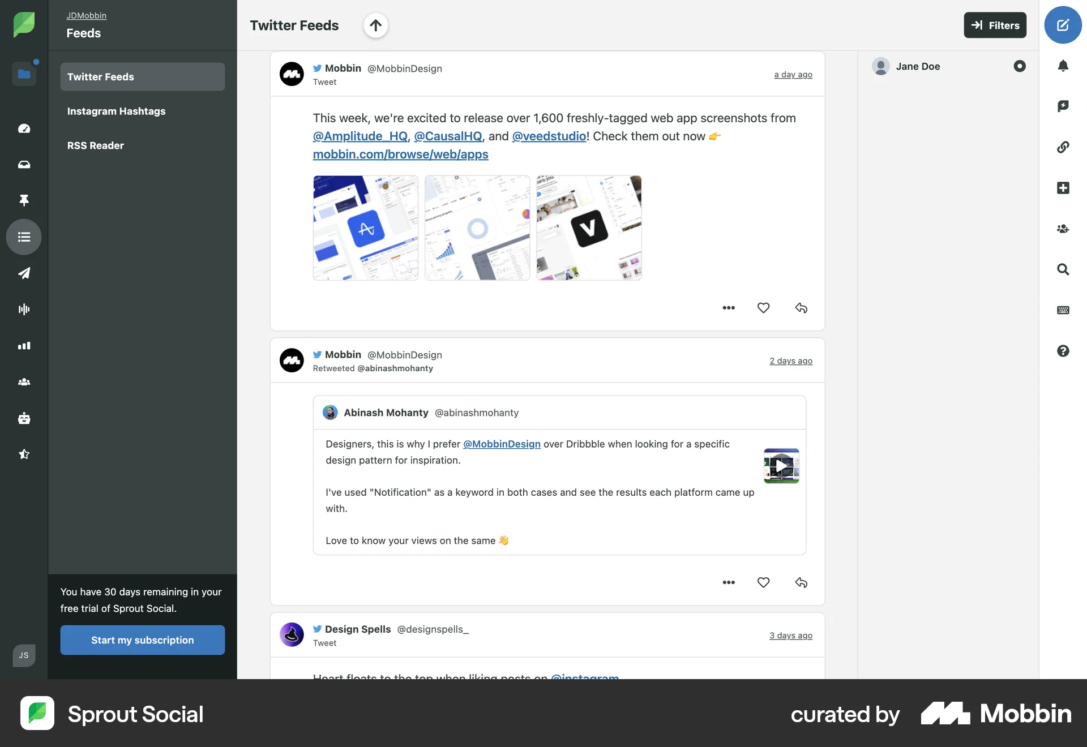Image resolution: width=1087 pixels, height=747 pixels.
Task: Show keyboard shortcuts panel
Action: coord(1063,310)
